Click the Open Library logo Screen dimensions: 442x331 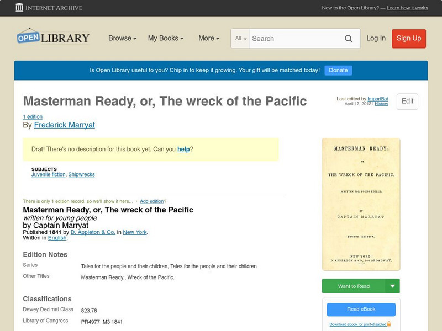point(52,37)
